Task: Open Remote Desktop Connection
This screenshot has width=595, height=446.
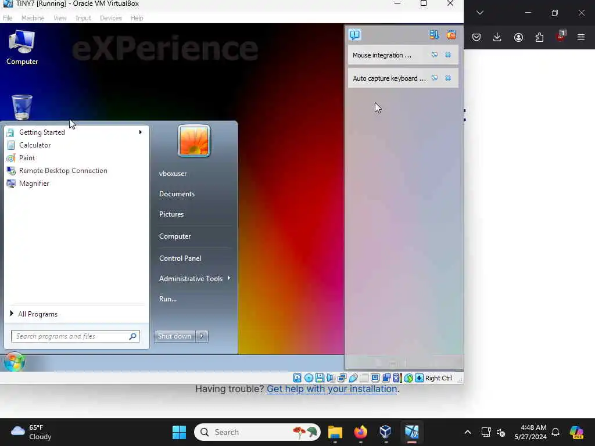Action: 76,171
